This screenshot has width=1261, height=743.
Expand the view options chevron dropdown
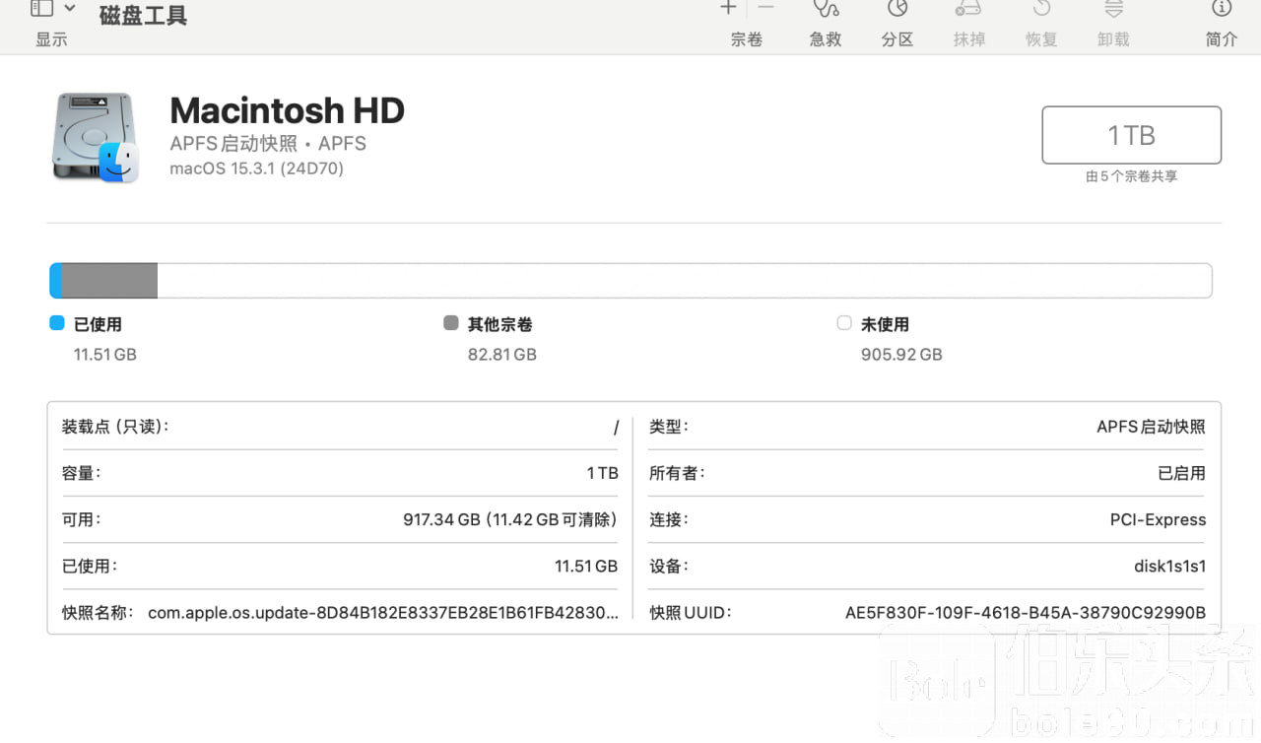tap(69, 9)
